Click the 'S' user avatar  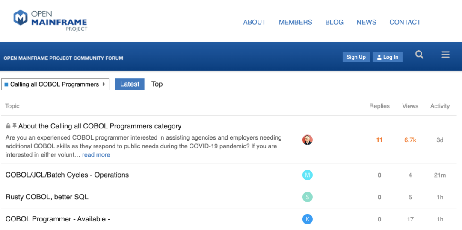click(x=307, y=197)
